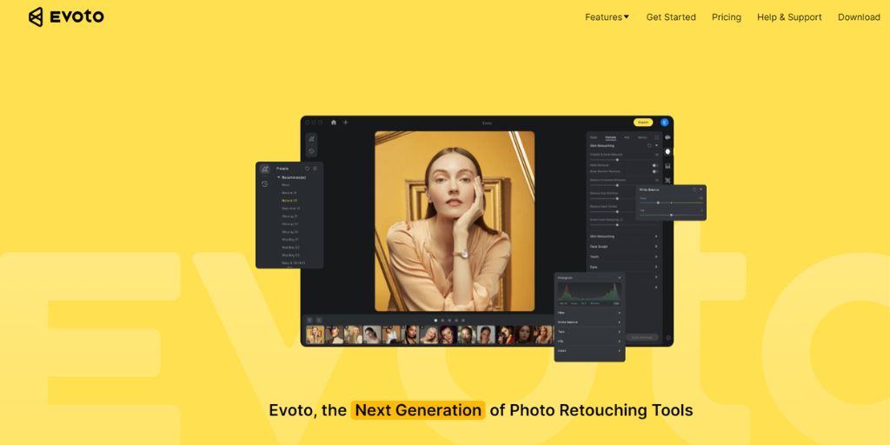Open the settings gear at the app's bottom-right corner
This screenshot has height=445, width=890.
click(x=668, y=337)
